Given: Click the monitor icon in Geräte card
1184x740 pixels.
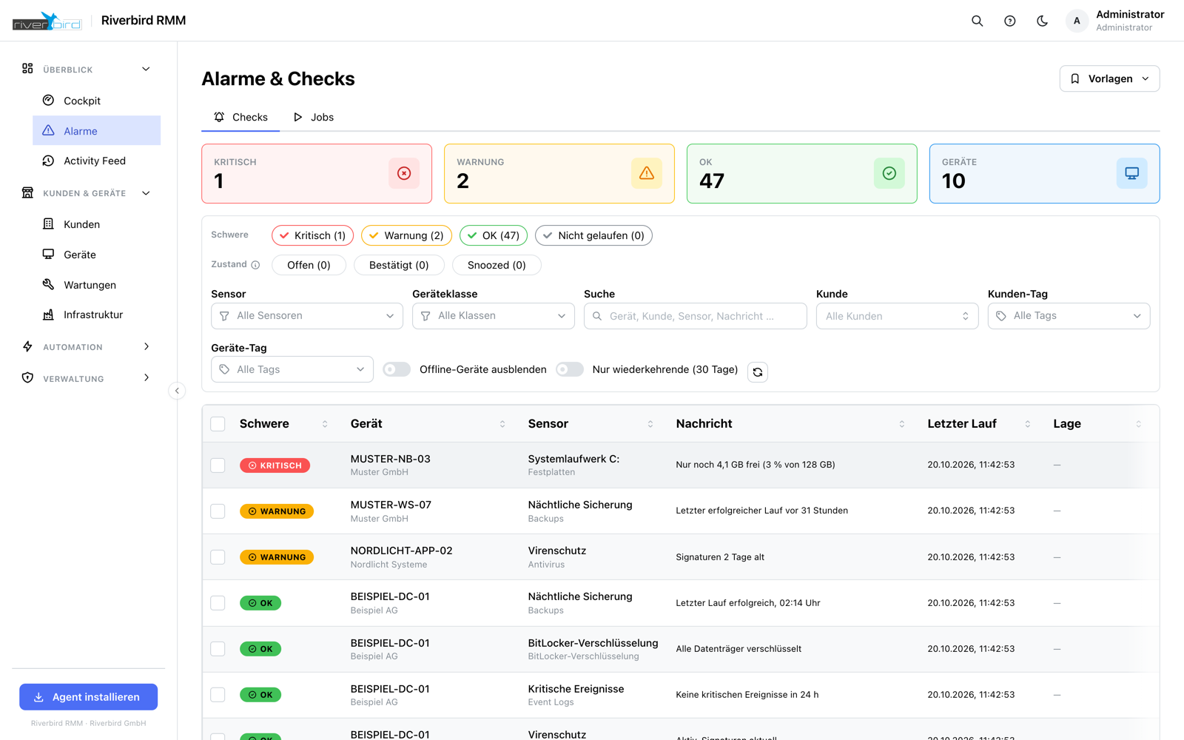Looking at the screenshot, I should click(1132, 173).
